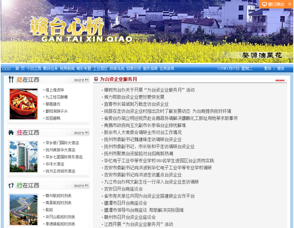Image resolution: width=294 pixels, height=228 pixels.
Task: Click the highway photo thumbnail under 行在江西
Action: (x=24, y=210)
